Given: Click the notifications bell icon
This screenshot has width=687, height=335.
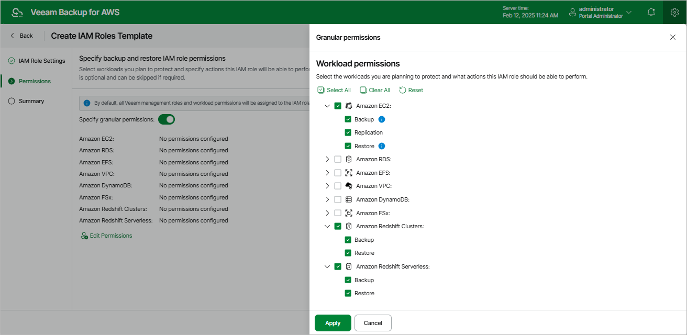Looking at the screenshot, I should click(x=651, y=12).
